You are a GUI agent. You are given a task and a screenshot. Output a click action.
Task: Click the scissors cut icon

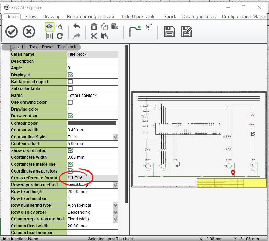(x=94, y=36)
